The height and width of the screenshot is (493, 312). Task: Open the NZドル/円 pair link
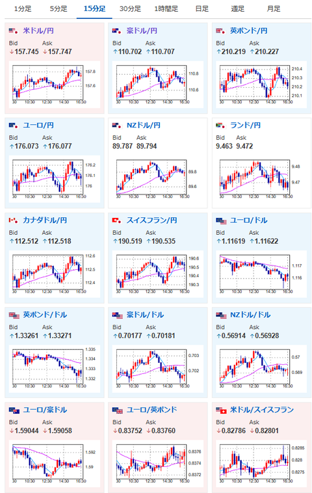144,126
